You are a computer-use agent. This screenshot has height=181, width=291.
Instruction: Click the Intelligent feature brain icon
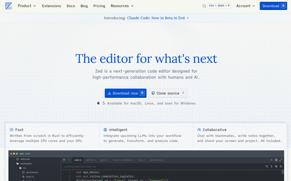[x=105, y=130]
